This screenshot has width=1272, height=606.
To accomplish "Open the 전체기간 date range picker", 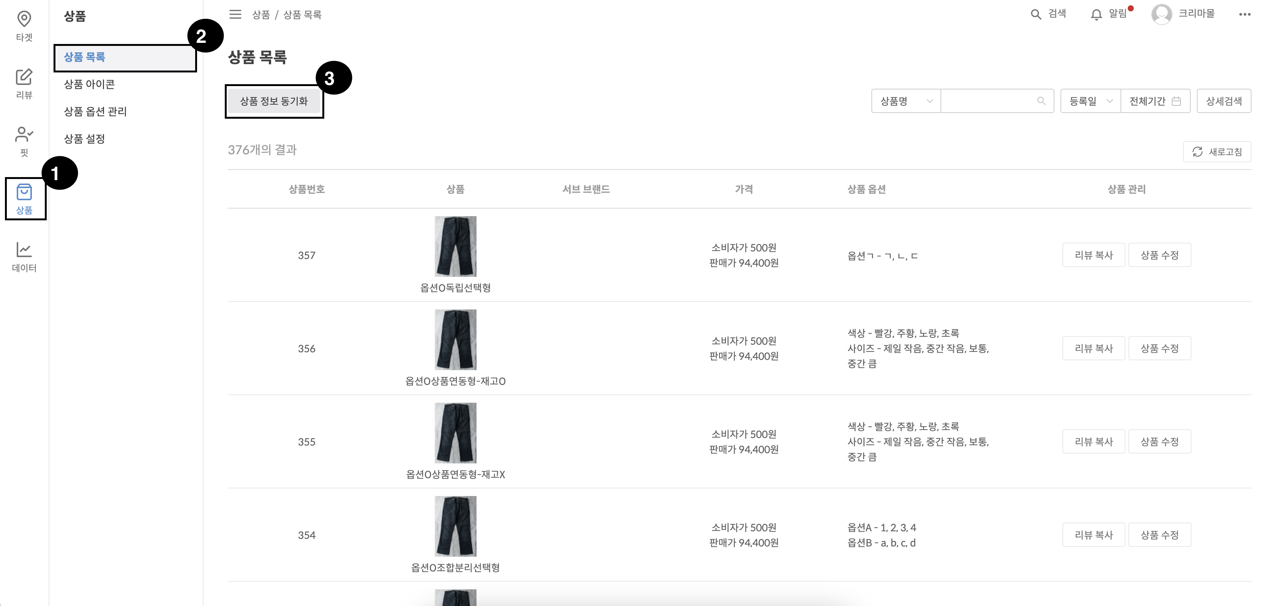I will click(1154, 101).
